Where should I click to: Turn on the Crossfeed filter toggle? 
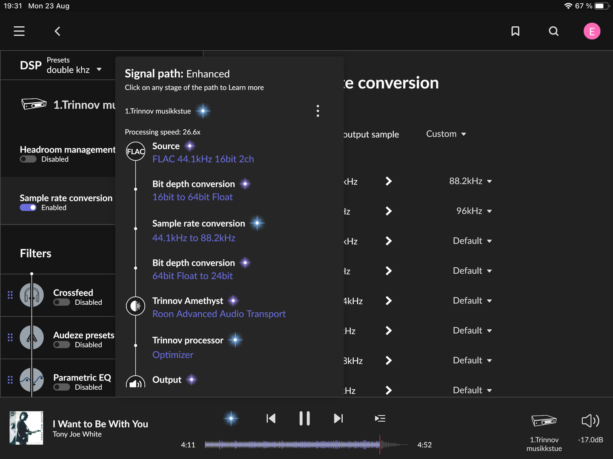pos(62,302)
